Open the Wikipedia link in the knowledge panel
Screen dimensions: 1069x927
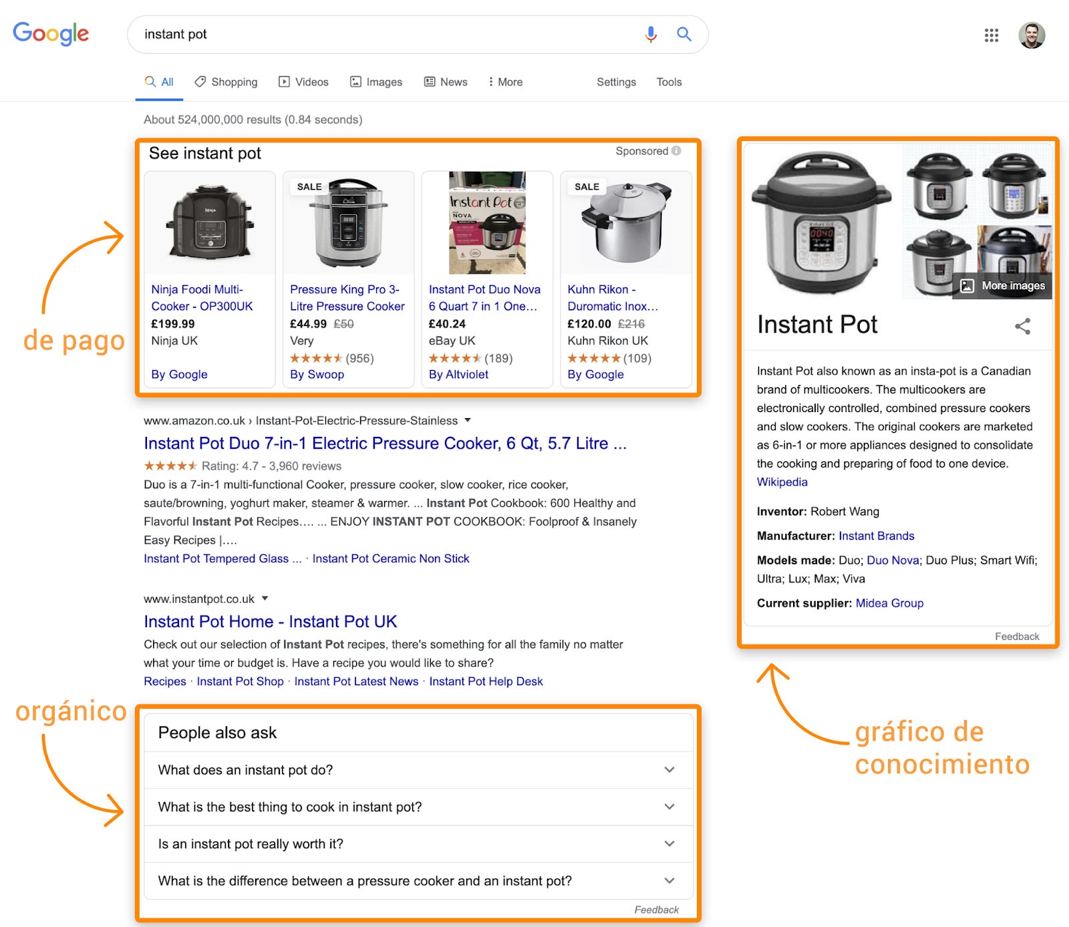coord(781,482)
